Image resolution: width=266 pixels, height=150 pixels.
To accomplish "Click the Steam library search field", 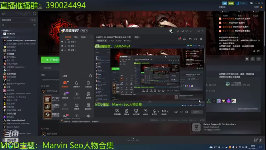I will click(17, 25).
